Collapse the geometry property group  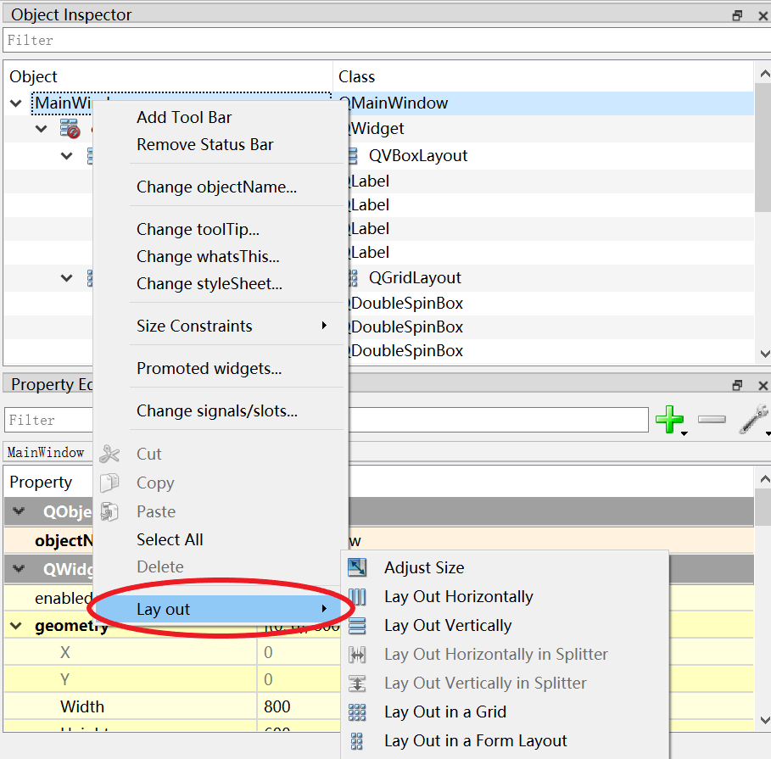coord(16,626)
